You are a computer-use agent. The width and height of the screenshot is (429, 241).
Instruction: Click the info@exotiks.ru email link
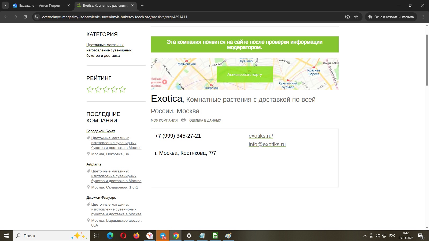(267, 144)
